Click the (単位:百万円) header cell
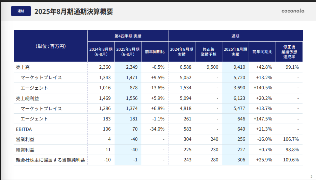This screenshot has width=316, height=180. tap(51, 46)
